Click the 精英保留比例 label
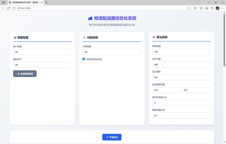 point(158,110)
